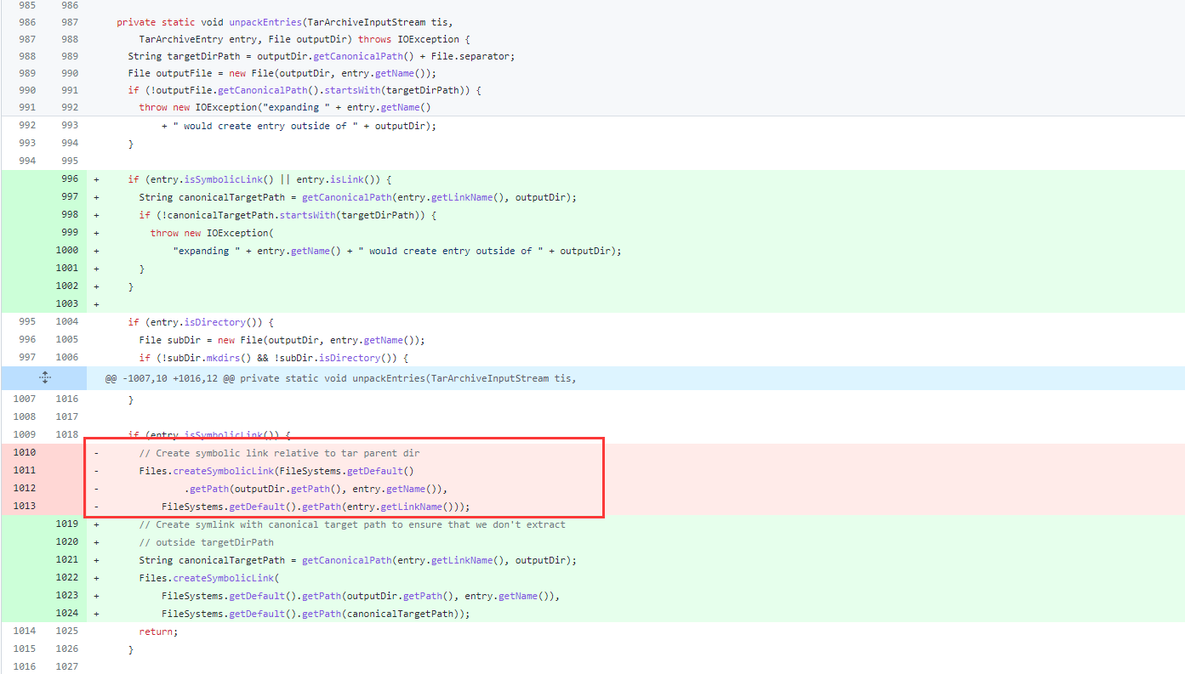Click 'if (!subDir.mkdirs() && !subDir.isDirectory())' line
This screenshot has width=1185, height=674.
274,358
